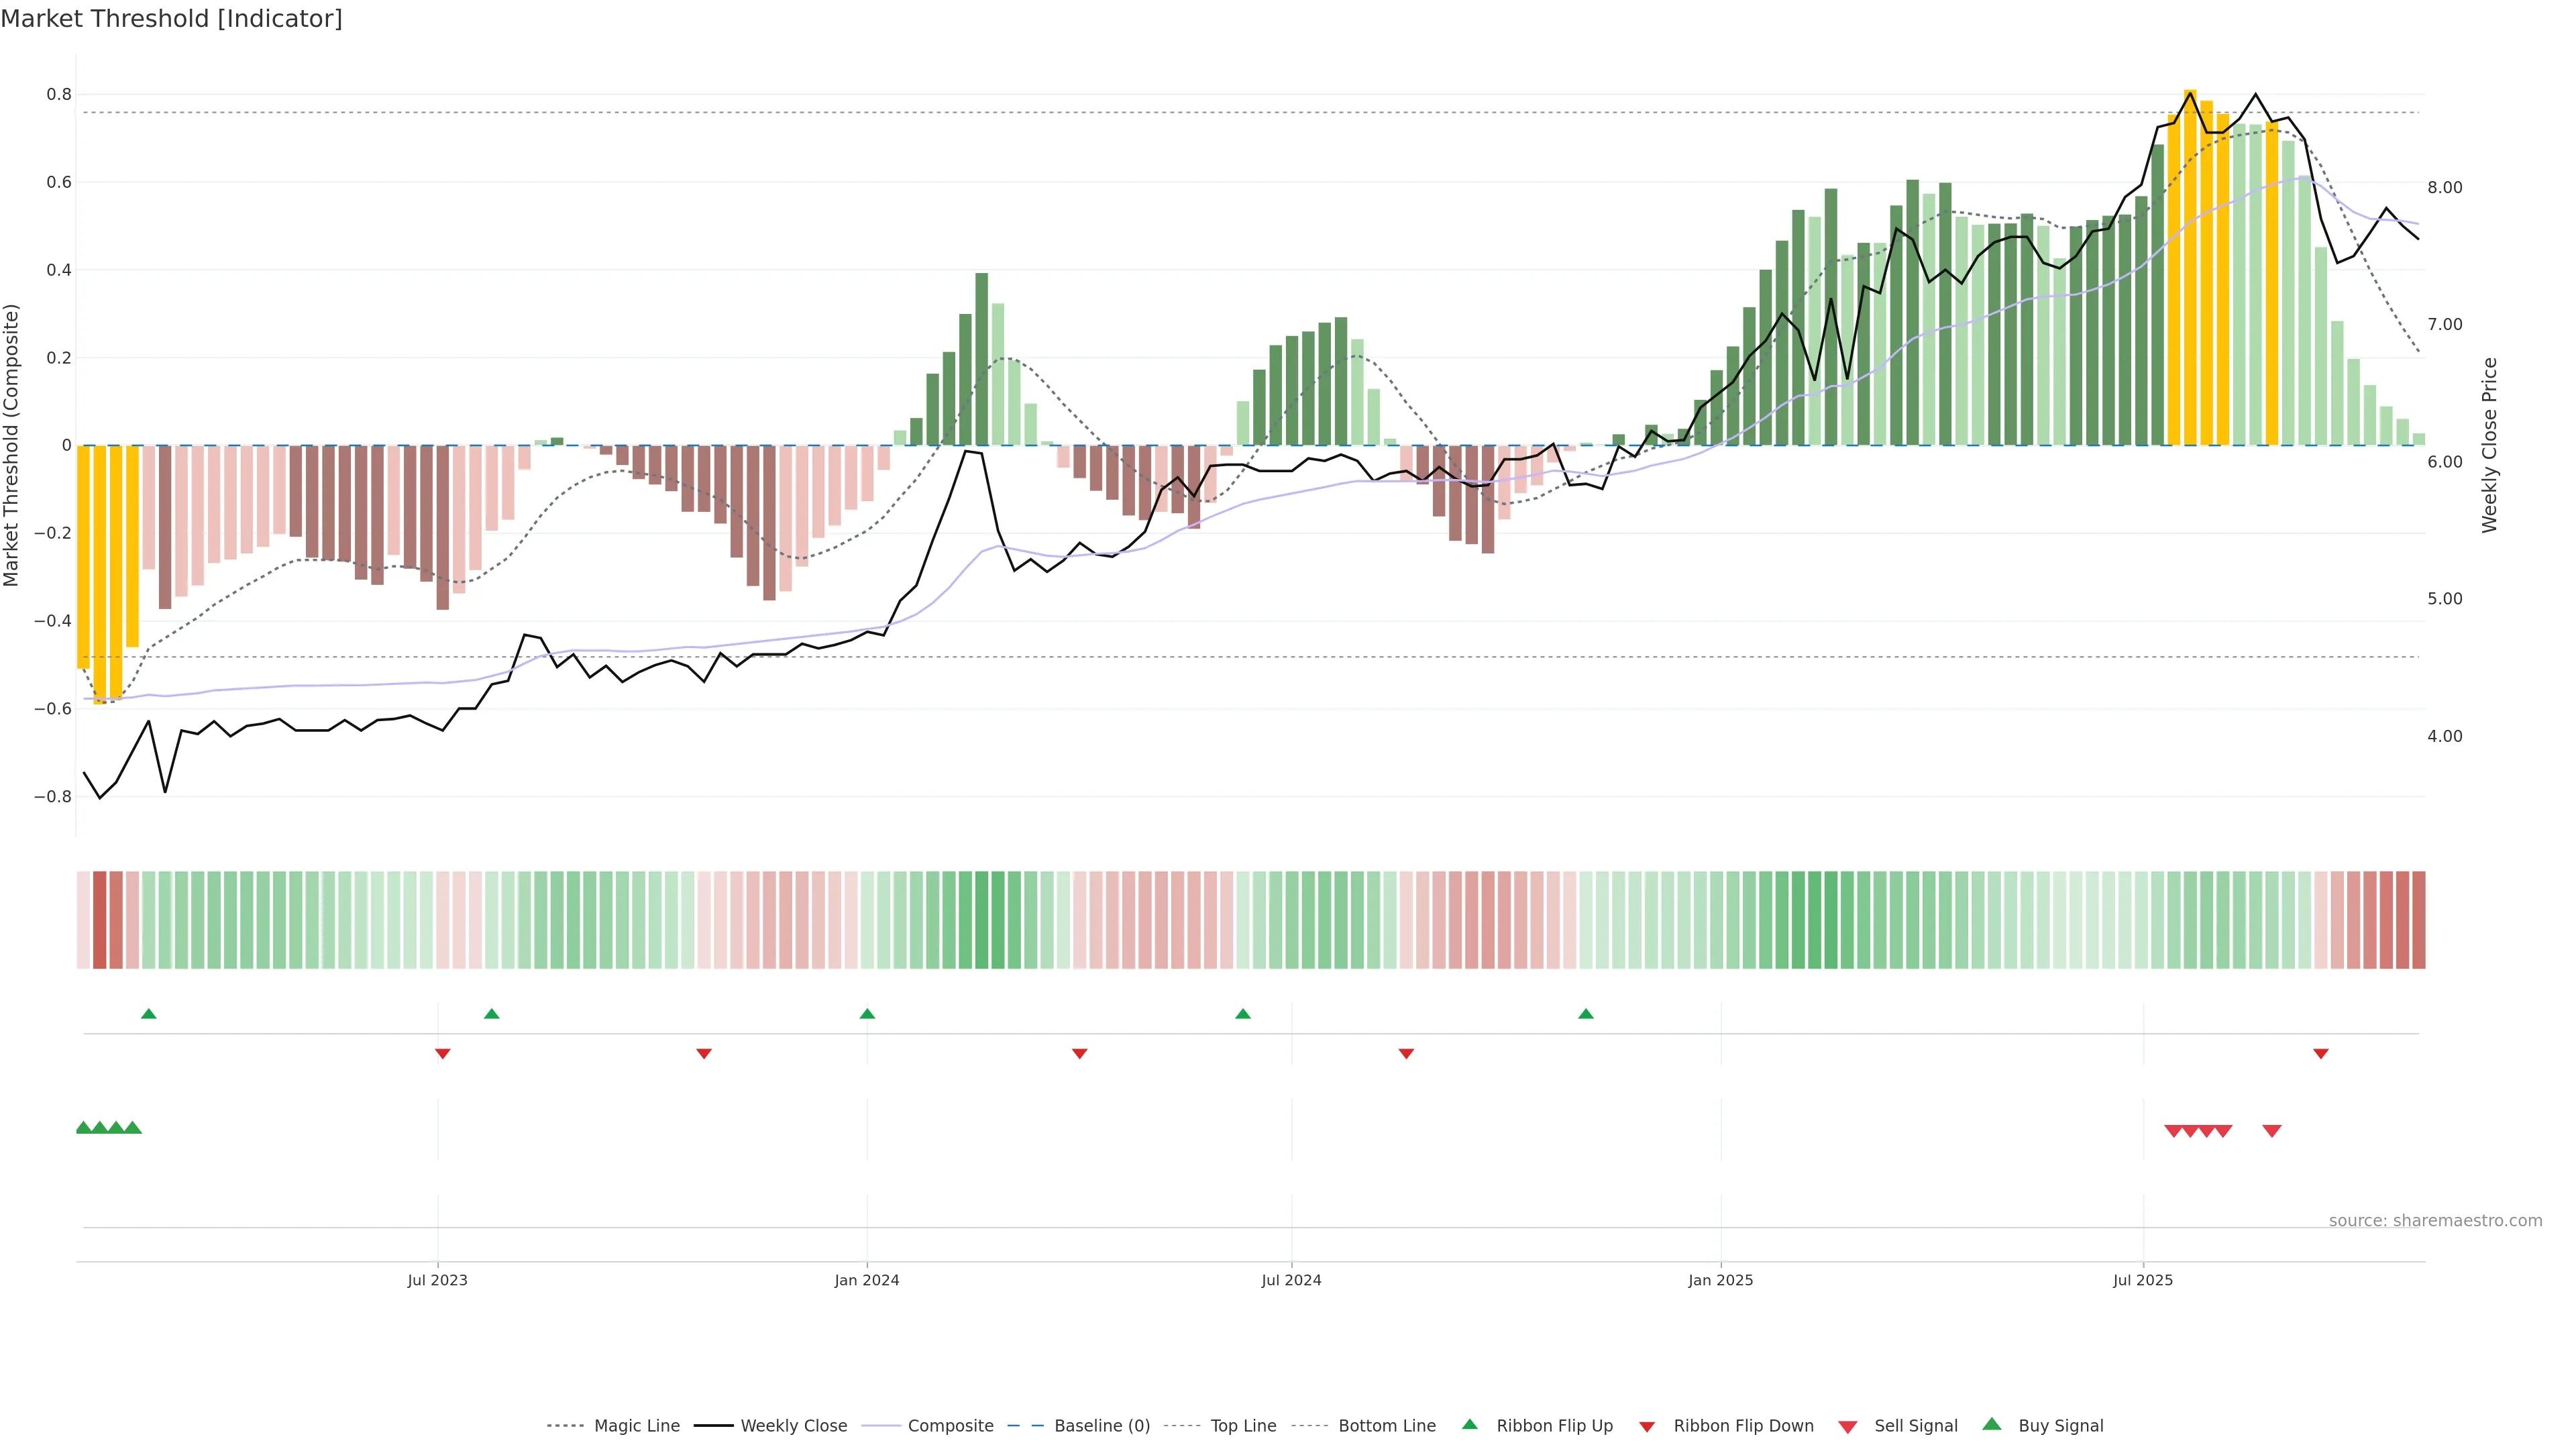
Task: Click the Jan 2024 axis label
Action: pos(866,1280)
